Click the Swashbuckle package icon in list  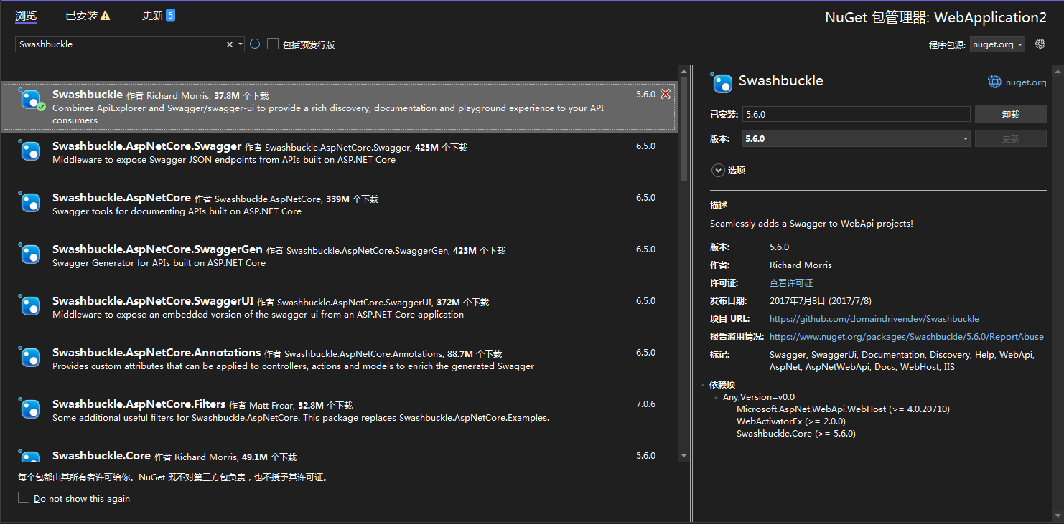(30, 100)
